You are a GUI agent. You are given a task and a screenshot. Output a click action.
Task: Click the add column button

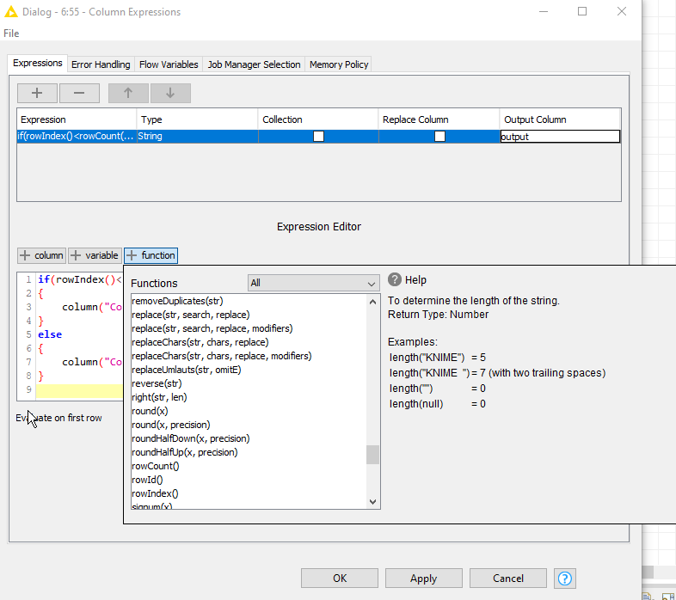42,255
